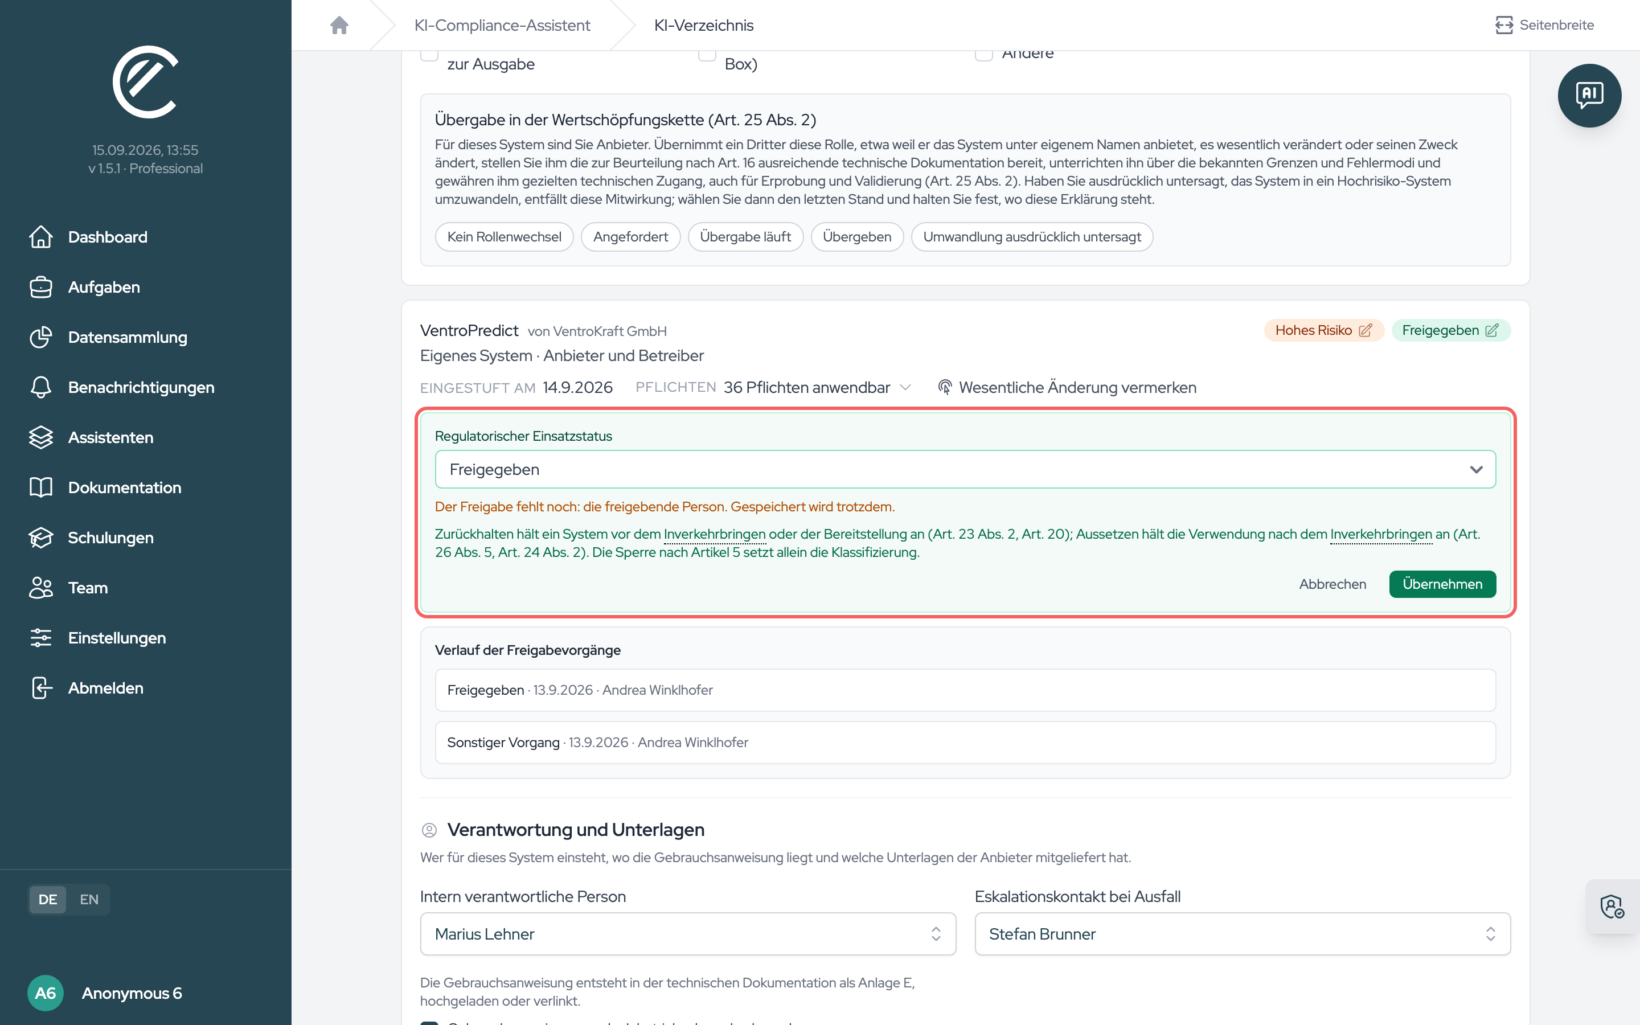
Task: Open Einstellungen via sliders icon
Action: coord(40,638)
